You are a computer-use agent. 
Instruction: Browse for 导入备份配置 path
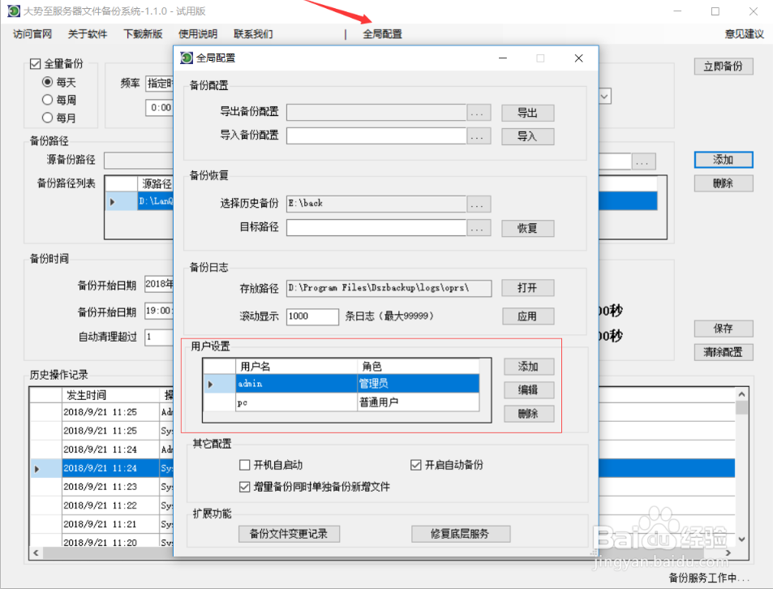pos(479,136)
